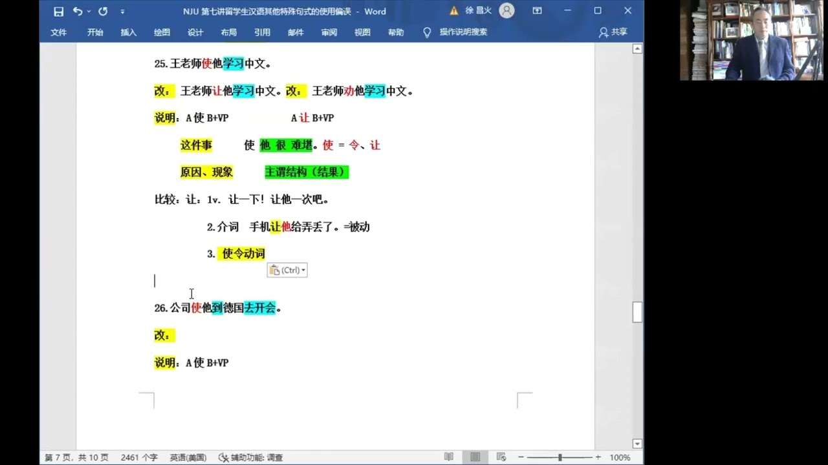Click the green highlighted 他 很 难堪
The image size is (828, 465).
(x=286, y=145)
